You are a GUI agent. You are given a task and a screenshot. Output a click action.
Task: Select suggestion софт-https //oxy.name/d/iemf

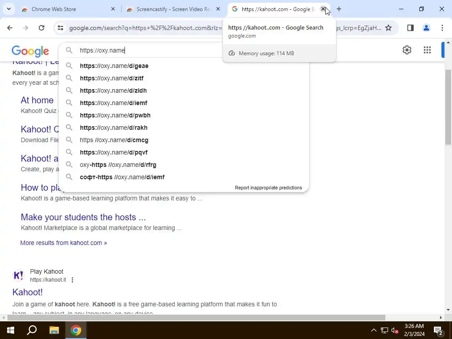click(184, 177)
